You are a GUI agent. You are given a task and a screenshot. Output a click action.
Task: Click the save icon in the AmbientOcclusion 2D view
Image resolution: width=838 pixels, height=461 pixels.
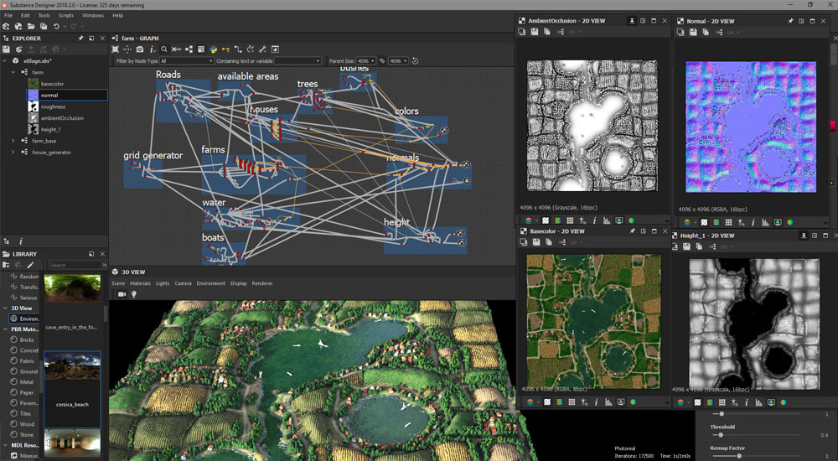(x=535, y=32)
